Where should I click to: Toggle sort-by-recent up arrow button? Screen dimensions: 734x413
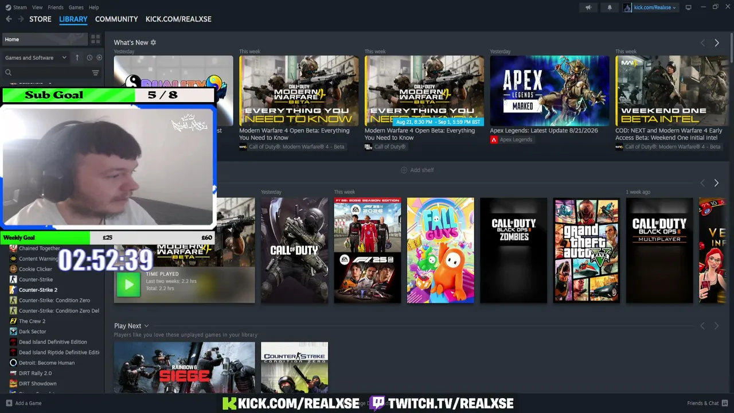[77, 57]
